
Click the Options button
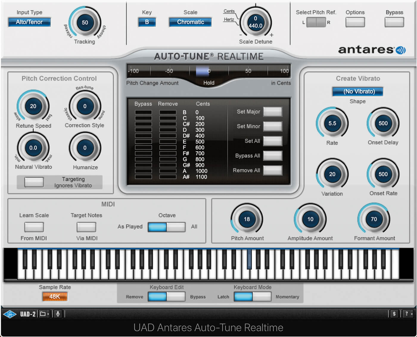pyautogui.click(x=355, y=22)
